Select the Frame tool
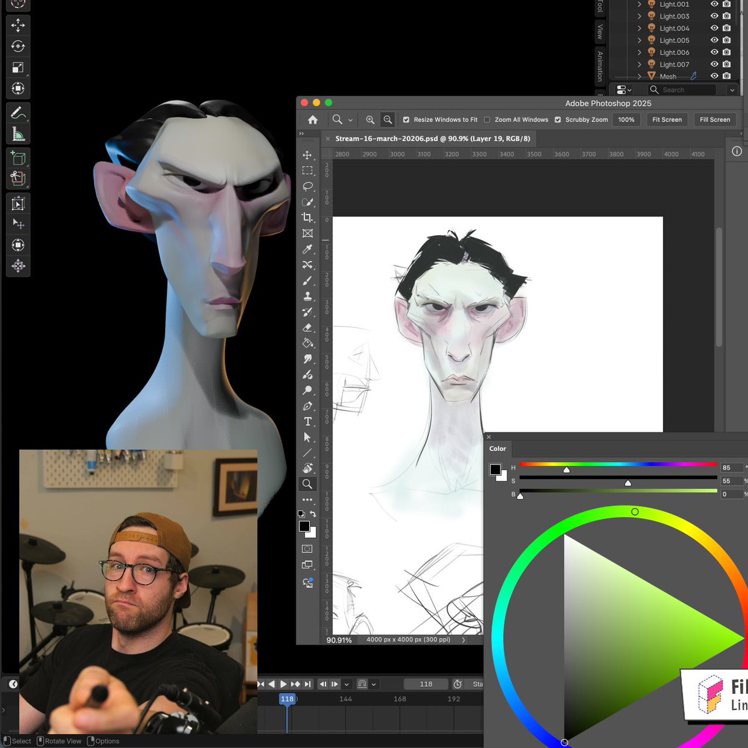748x748 pixels. pos(307,233)
